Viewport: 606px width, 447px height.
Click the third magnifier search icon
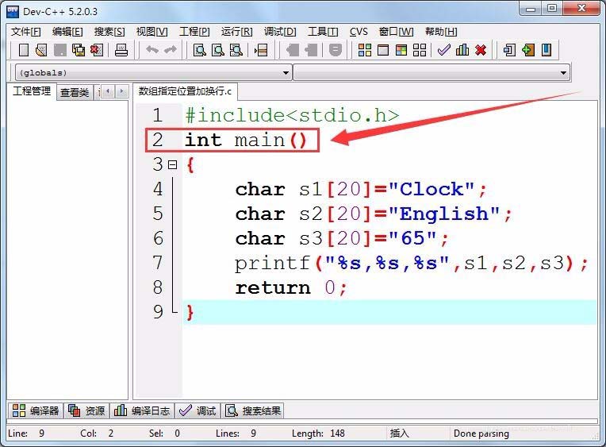pos(236,50)
